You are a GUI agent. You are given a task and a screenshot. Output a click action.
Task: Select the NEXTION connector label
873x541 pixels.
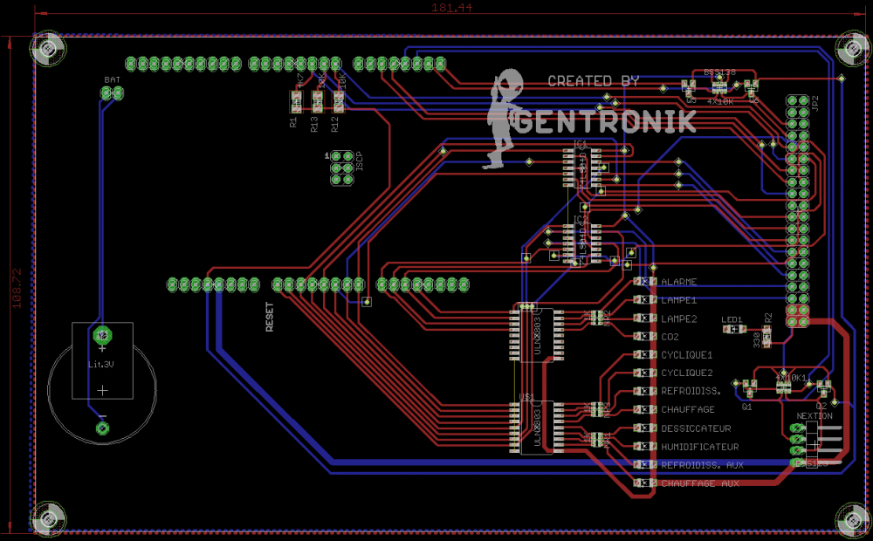coord(814,415)
